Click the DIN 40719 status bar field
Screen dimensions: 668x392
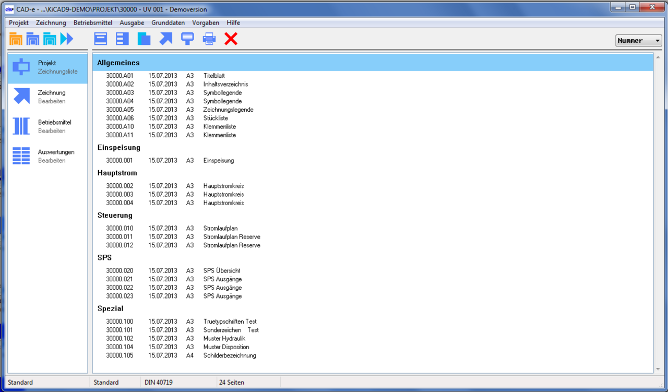coord(178,383)
